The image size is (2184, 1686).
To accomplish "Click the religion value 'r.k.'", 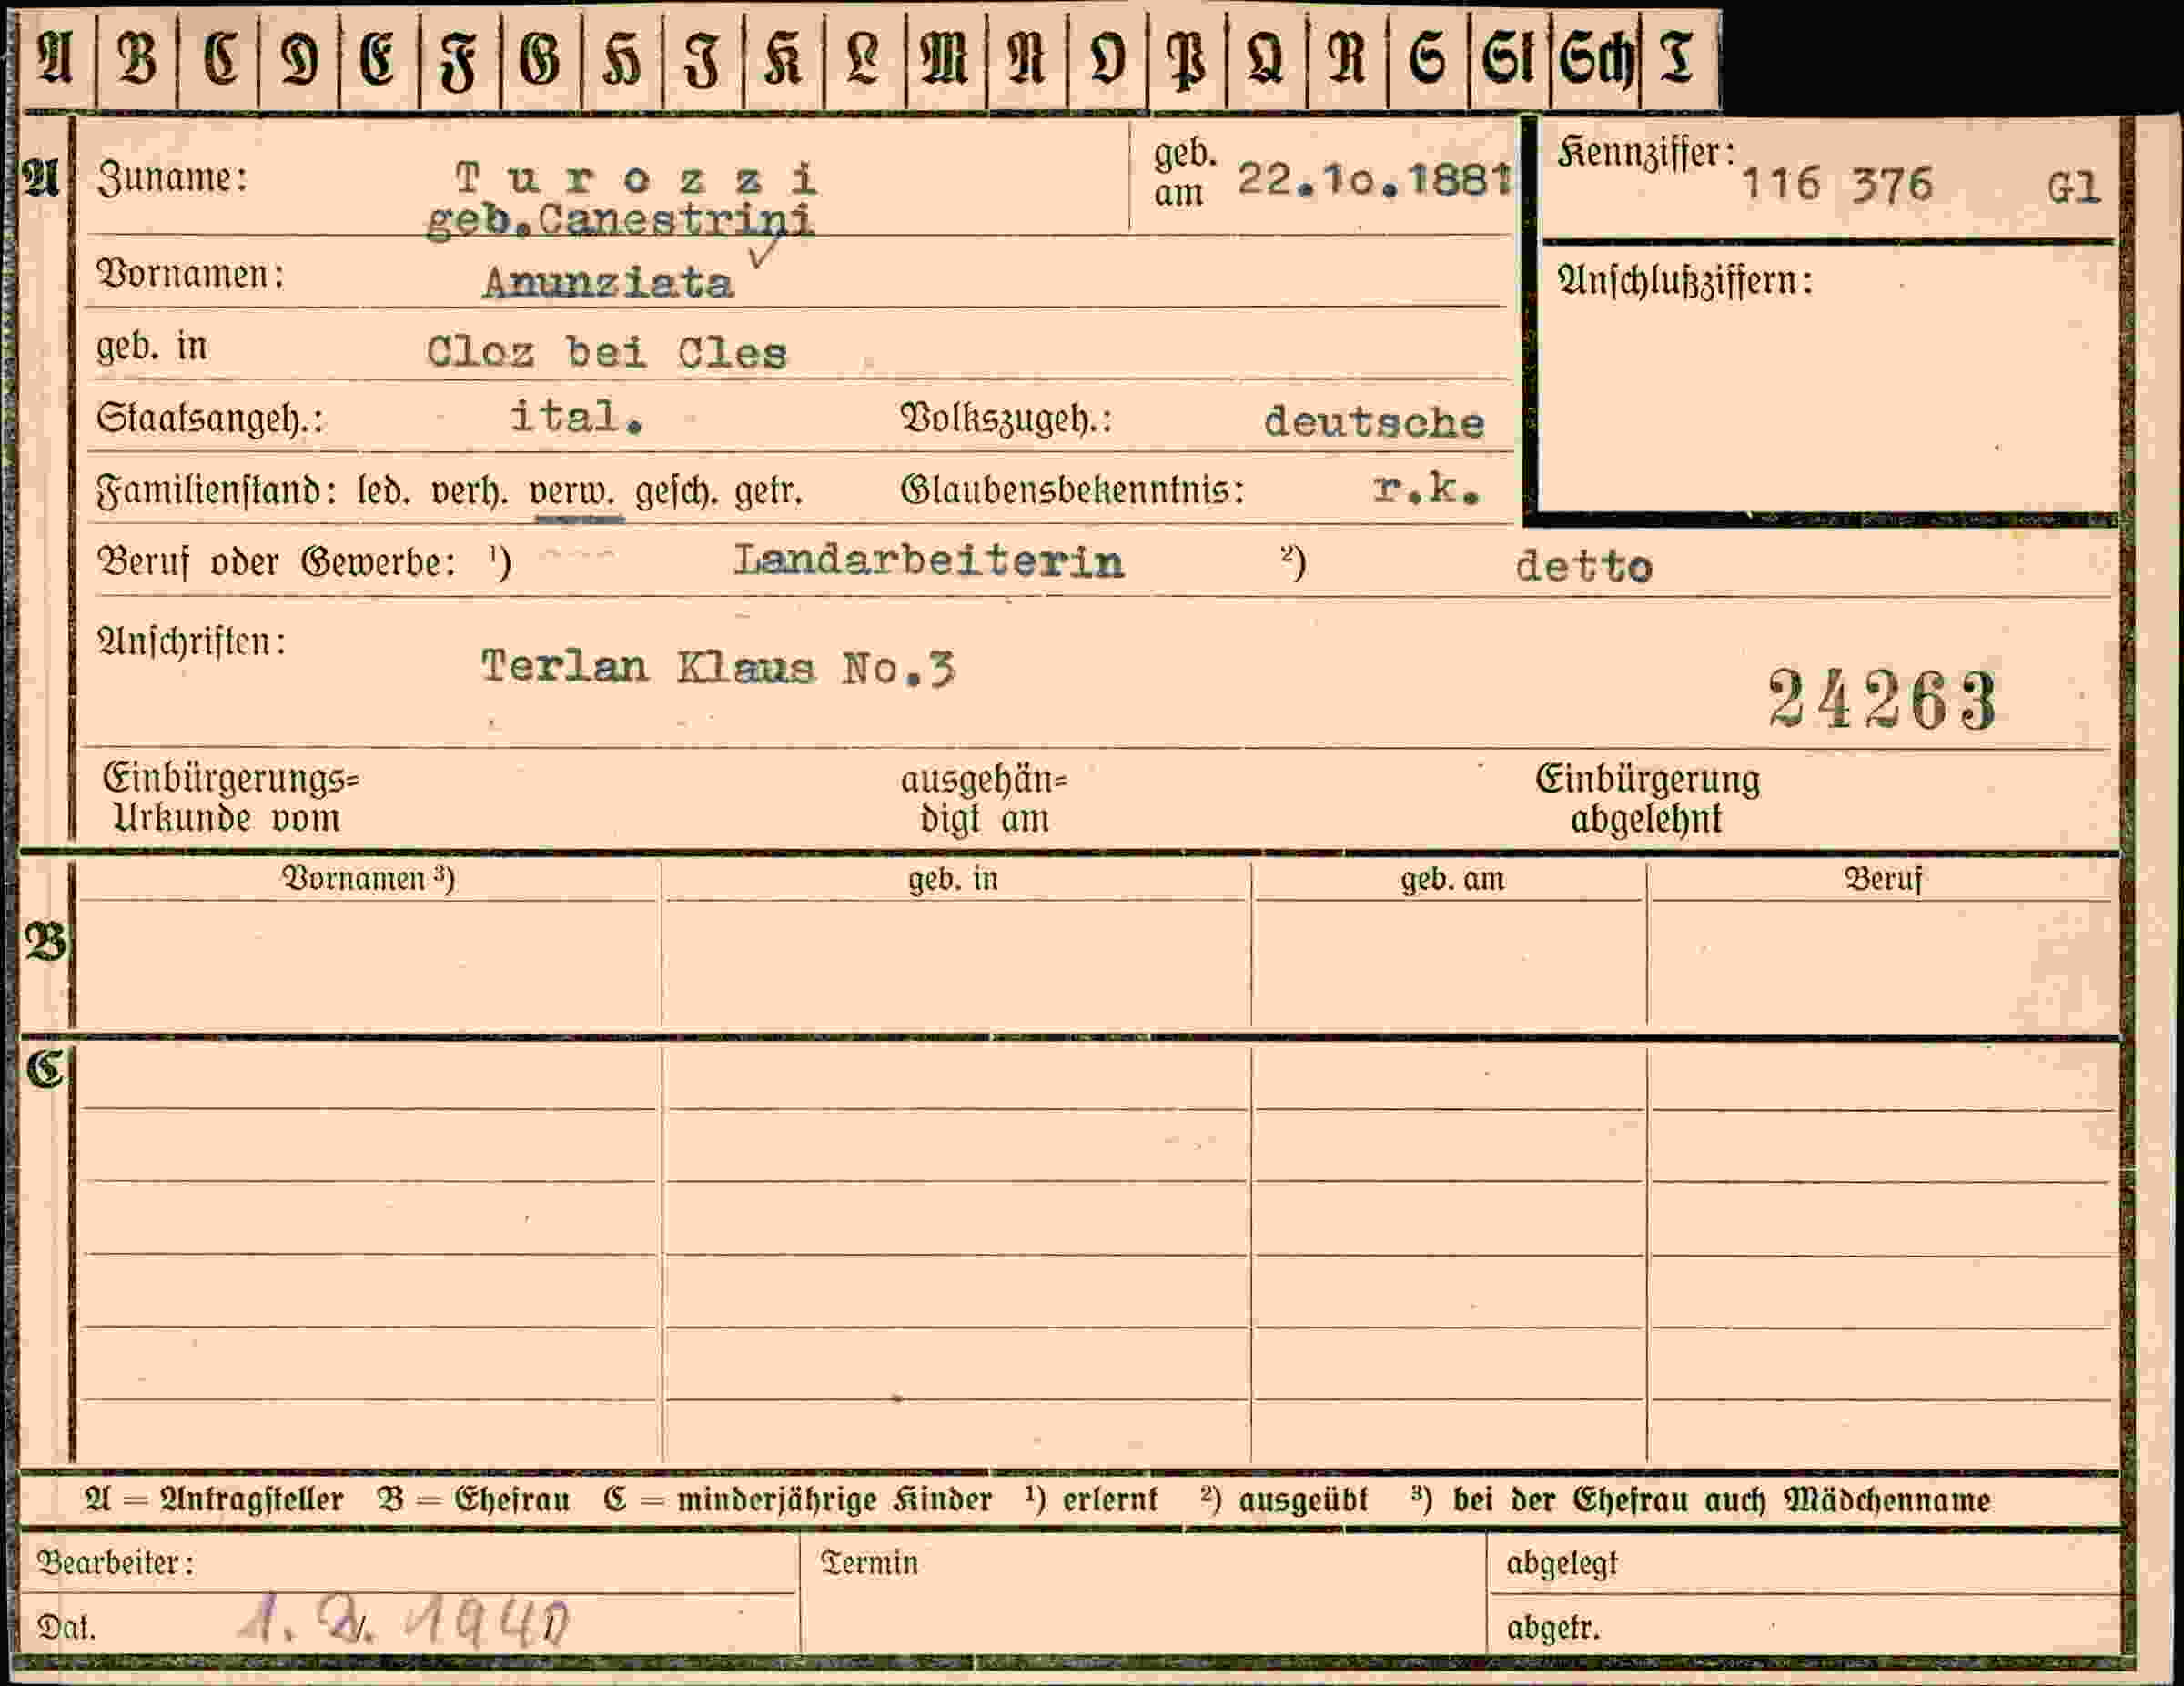I will point(1427,488).
